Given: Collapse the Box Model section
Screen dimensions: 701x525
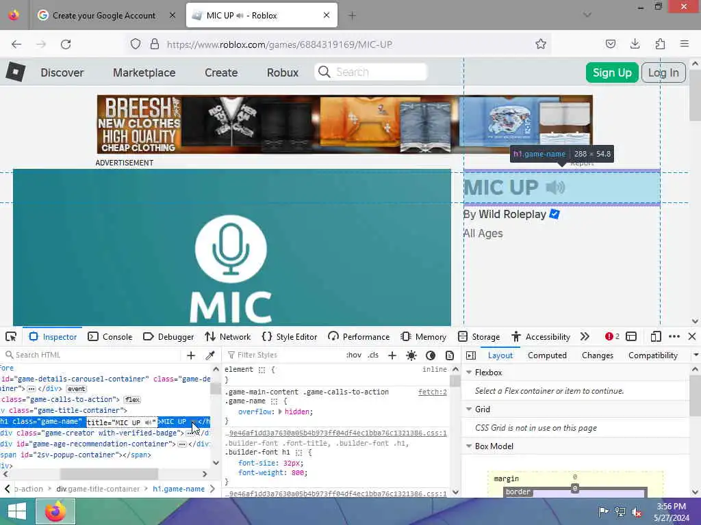Looking at the screenshot, I should click(469, 446).
